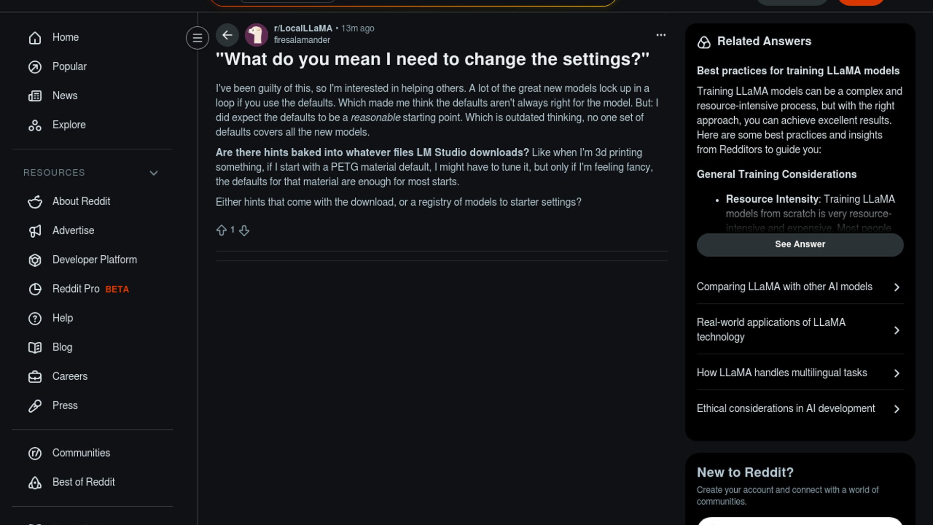This screenshot has width=933, height=525.
Task: Collapse the left navigation sidebar
Action: point(197,38)
